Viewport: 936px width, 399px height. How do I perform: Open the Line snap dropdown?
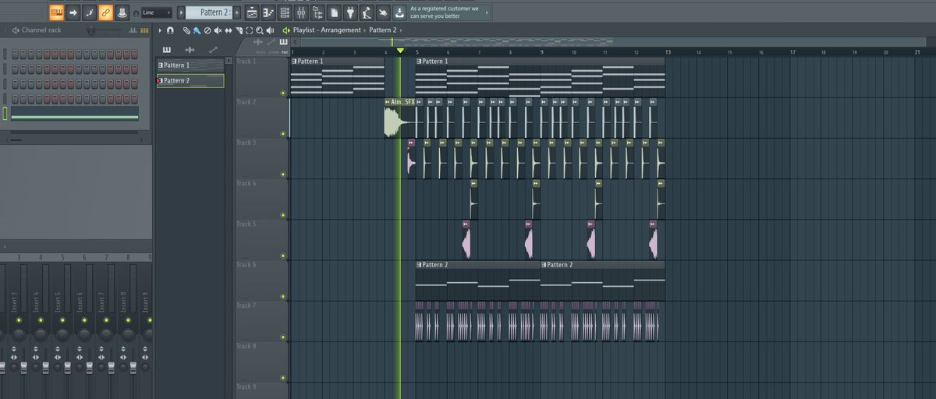[157, 12]
